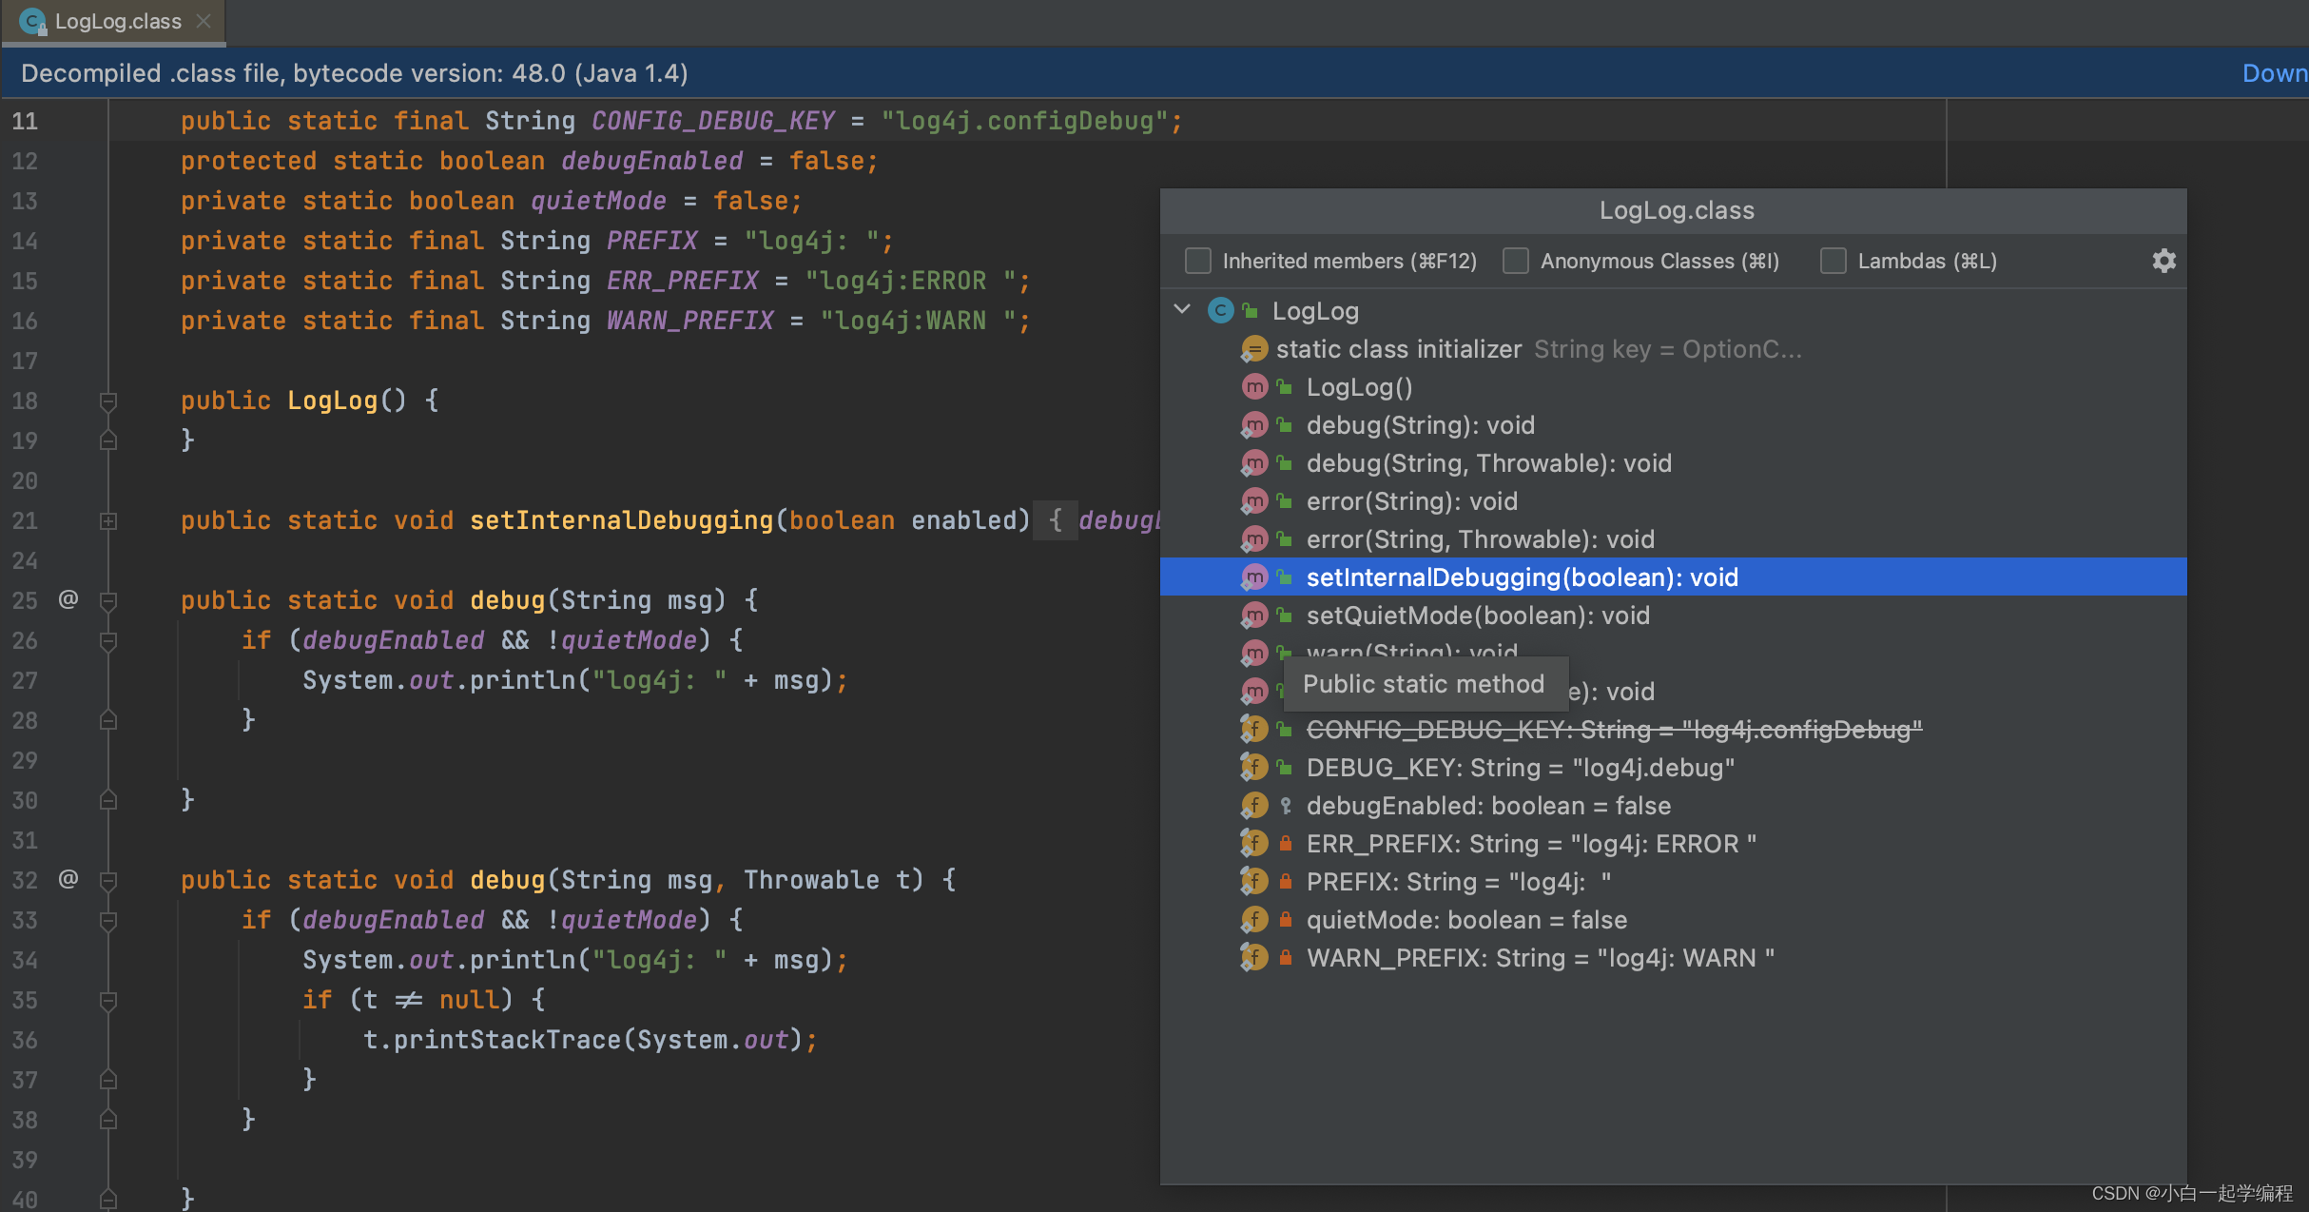Click the method icon beside LogLog() constructor
Screen dimensions: 2309x1212
point(1254,387)
